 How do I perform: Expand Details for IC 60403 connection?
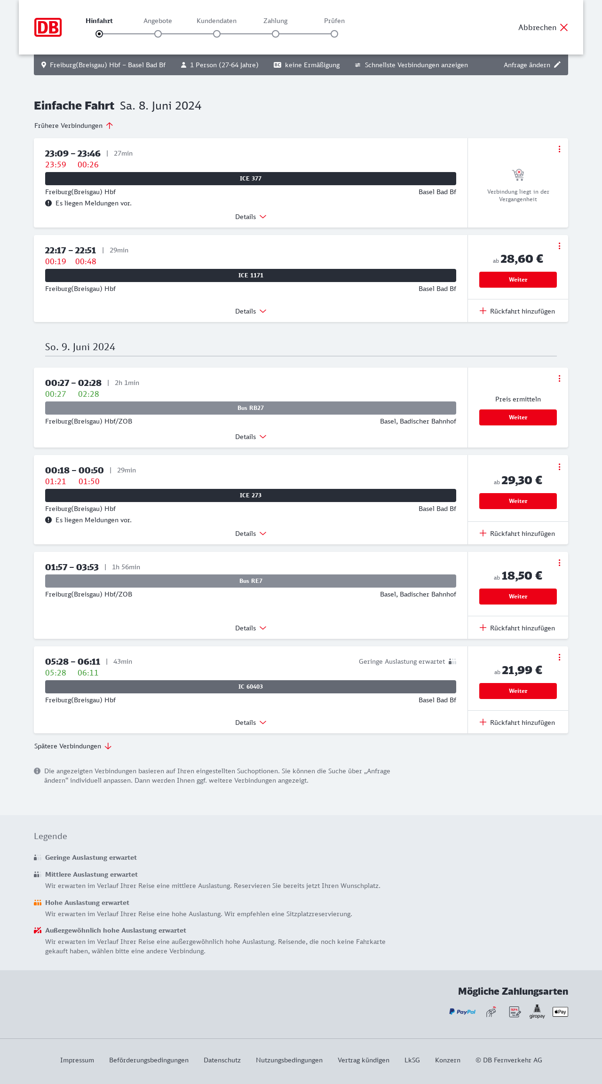[251, 723]
